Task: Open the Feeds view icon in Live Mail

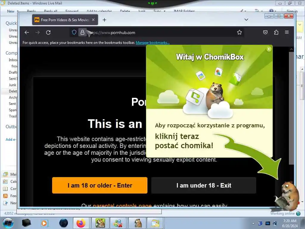Action: click(x=5, y=196)
